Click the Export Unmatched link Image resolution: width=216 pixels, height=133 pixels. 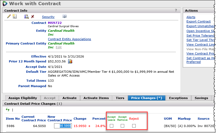(200, 26)
